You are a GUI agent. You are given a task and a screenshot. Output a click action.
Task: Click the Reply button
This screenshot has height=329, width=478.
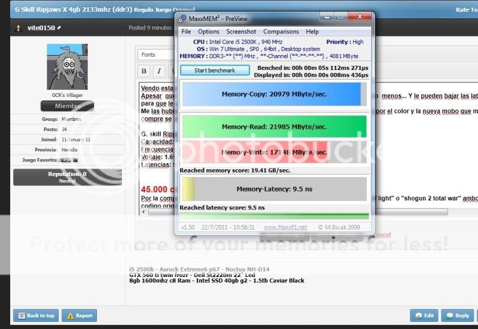point(457,315)
